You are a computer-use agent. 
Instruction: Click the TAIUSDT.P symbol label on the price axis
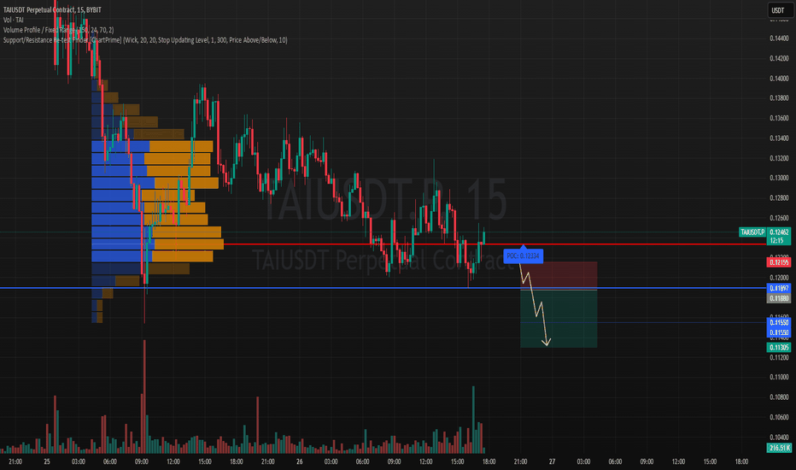point(752,232)
